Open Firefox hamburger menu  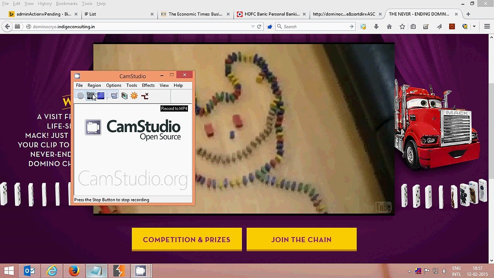[487, 27]
